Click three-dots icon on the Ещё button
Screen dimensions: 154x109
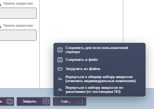[82, 101]
